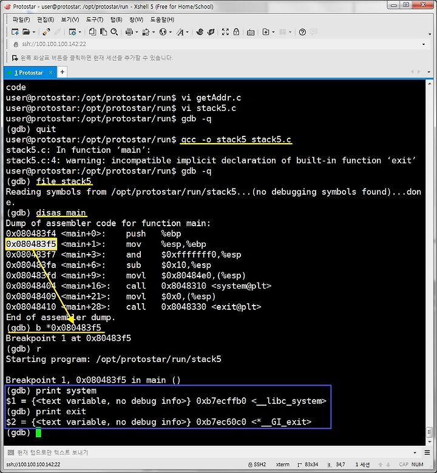Open the 도움말(H) menu
Viewport: 437px width, 473px height.
coord(162,19)
